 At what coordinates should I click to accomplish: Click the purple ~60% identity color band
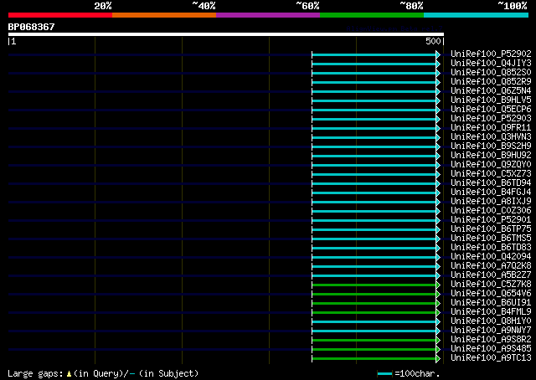pos(268,15)
